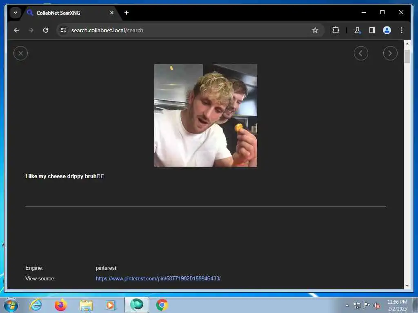This screenshot has width=418, height=313.
Task: Open the Windows Start menu
Action: click(x=11, y=305)
